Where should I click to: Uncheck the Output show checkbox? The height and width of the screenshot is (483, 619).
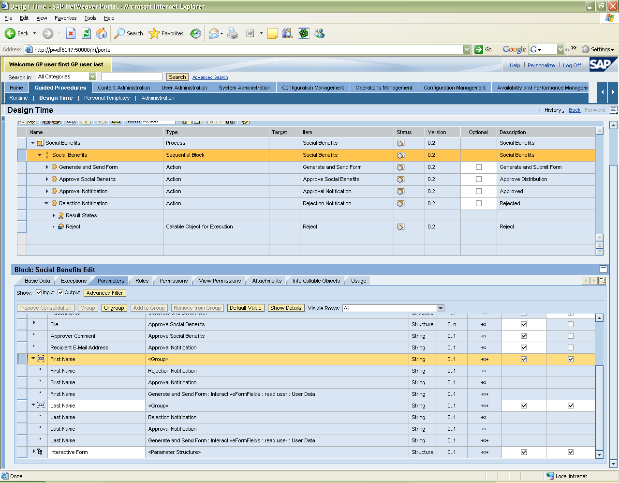pos(60,292)
